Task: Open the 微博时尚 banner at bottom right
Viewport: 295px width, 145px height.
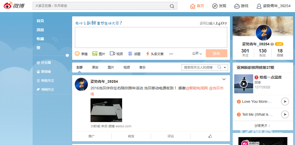Action: tap(263, 141)
